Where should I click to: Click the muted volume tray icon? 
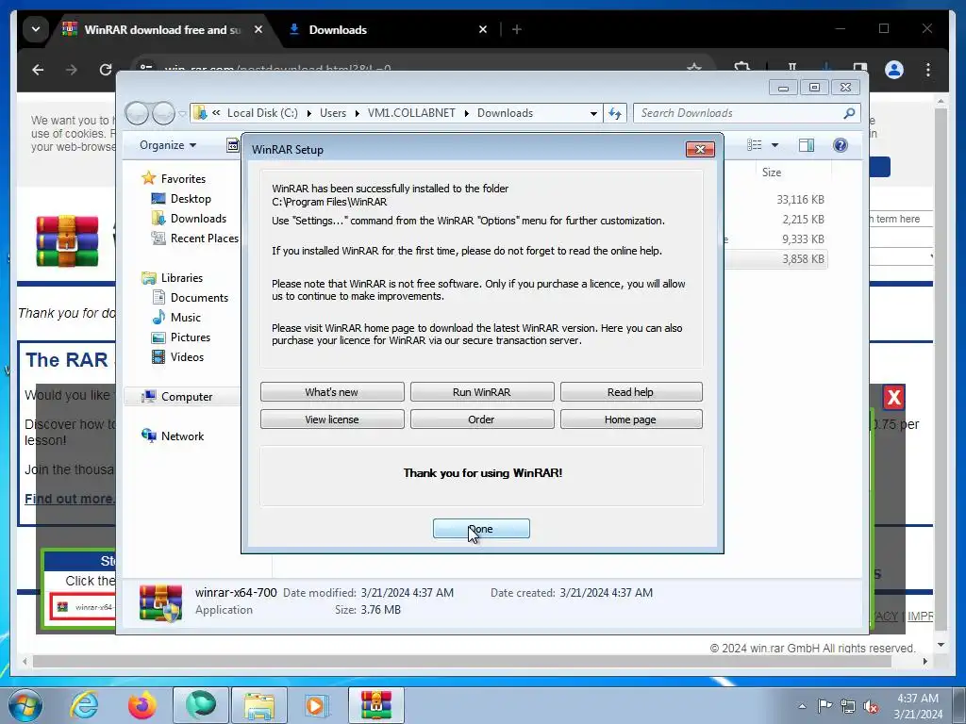click(871, 706)
